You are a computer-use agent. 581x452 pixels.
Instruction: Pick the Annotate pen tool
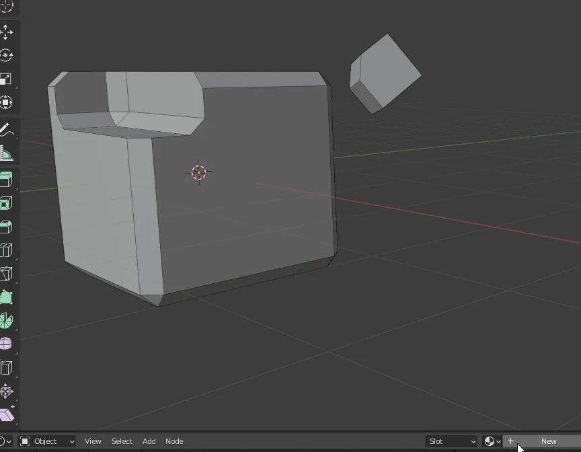point(8,130)
